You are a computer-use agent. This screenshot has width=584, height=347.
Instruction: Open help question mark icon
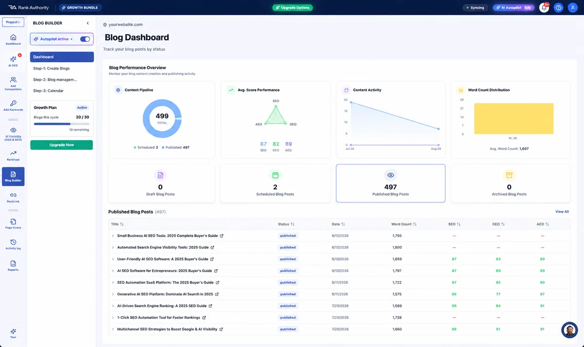click(x=559, y=8)
